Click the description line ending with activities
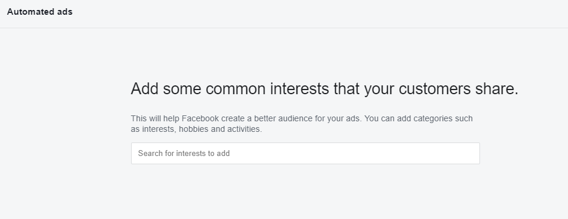Viewport: 568px width, 219px height. click(197, 129)
